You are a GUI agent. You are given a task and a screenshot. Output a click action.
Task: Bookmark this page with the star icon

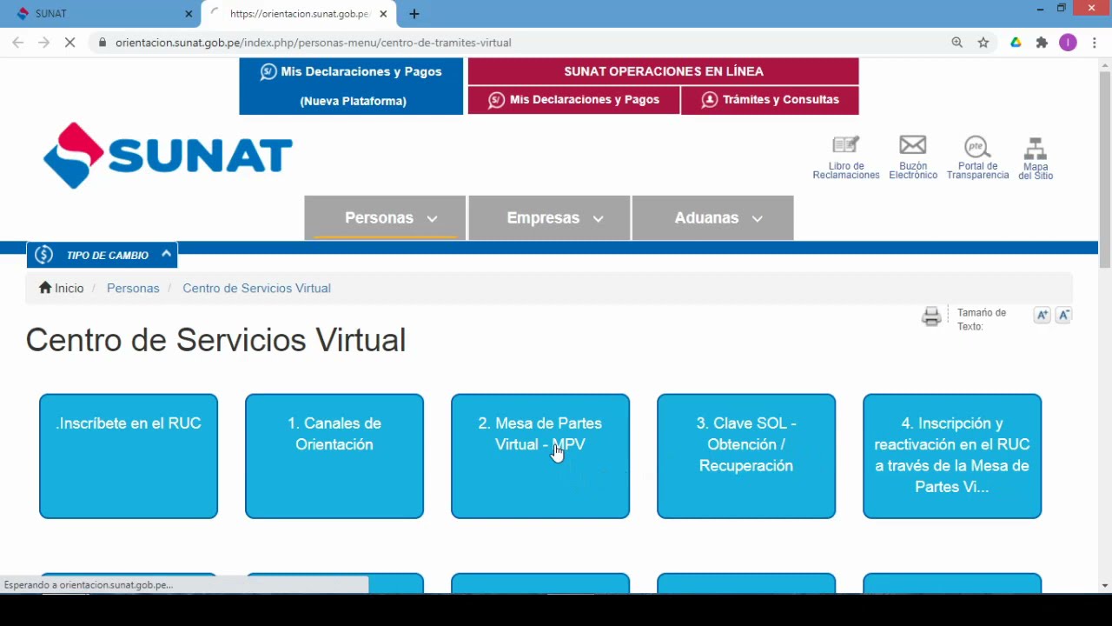pyautogui.click(x=983, y=42)
